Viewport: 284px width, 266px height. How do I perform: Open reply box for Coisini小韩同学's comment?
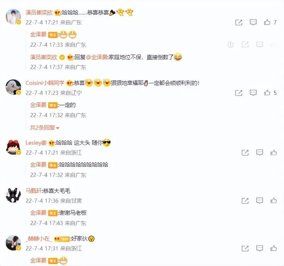click(x=253, y=93)
